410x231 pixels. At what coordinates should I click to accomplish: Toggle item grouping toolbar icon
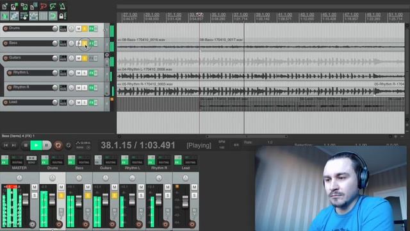pyautogui.click(x=14, y=16)
